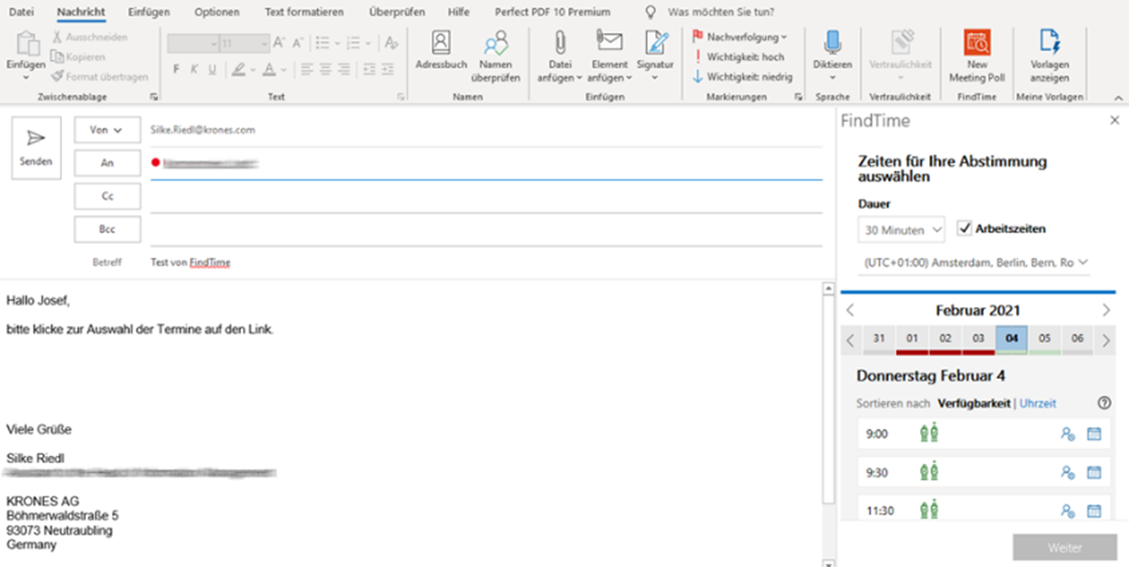This screenshot has width=1129, height=567.
Task: Open the Nachverfolgung flag menu
Action: (x=740, y=38)
